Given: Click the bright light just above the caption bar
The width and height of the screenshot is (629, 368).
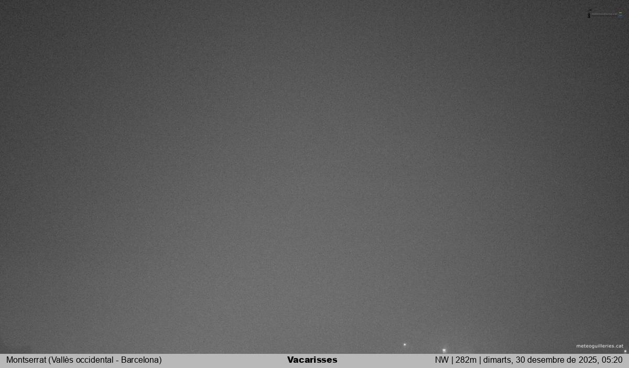Looking at the screenshot, I should click(444, 350).
